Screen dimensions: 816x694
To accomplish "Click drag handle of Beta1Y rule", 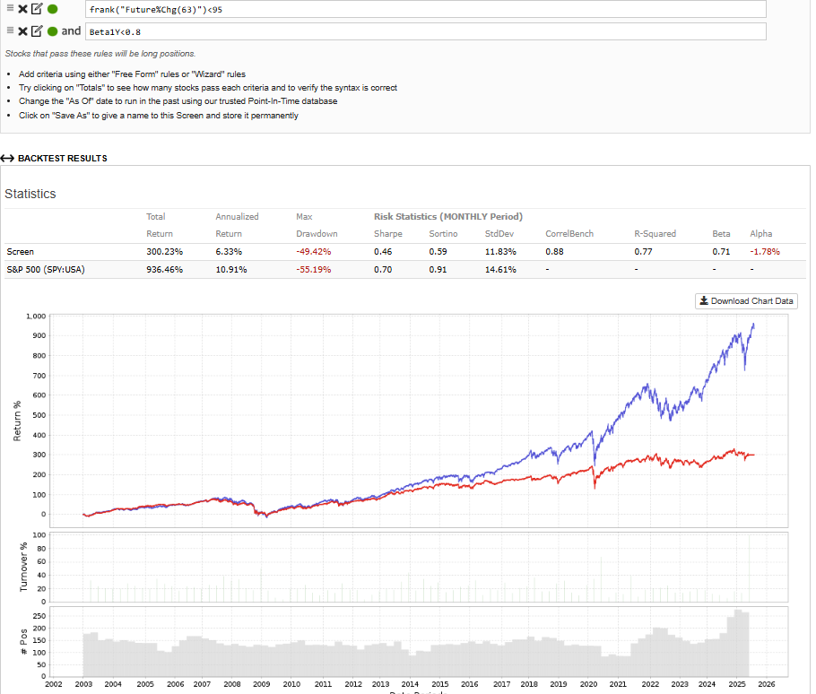I will (x=10, y=31).
